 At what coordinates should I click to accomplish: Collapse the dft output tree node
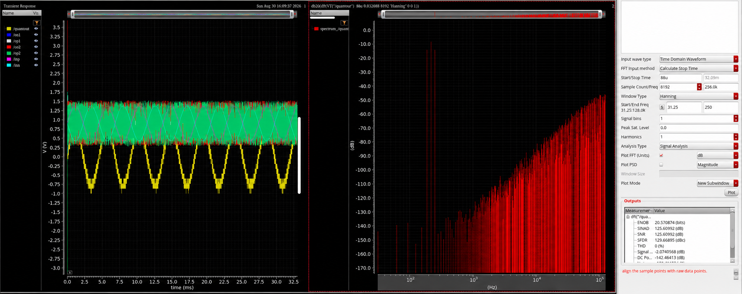tap(628, 217)
